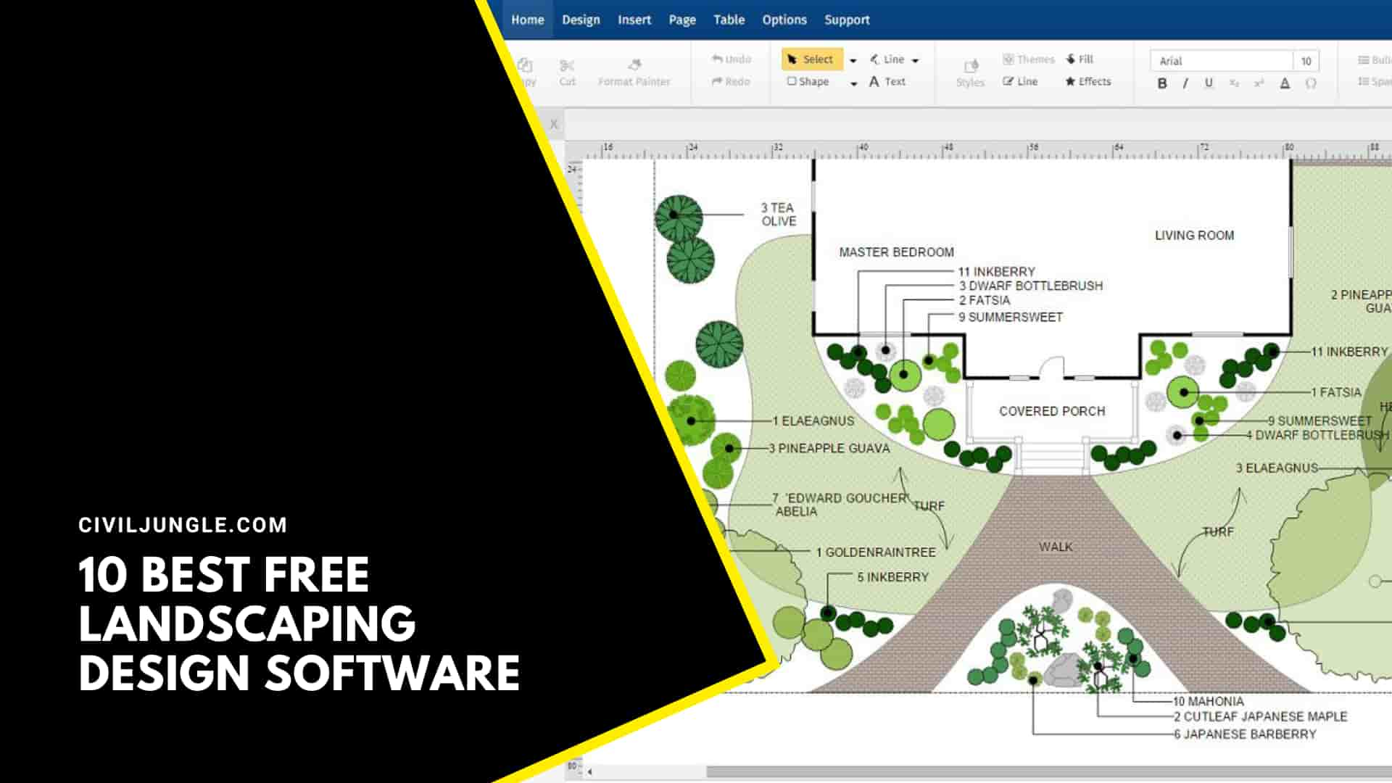
Task: Undo the last action
Action: point(731,59)
